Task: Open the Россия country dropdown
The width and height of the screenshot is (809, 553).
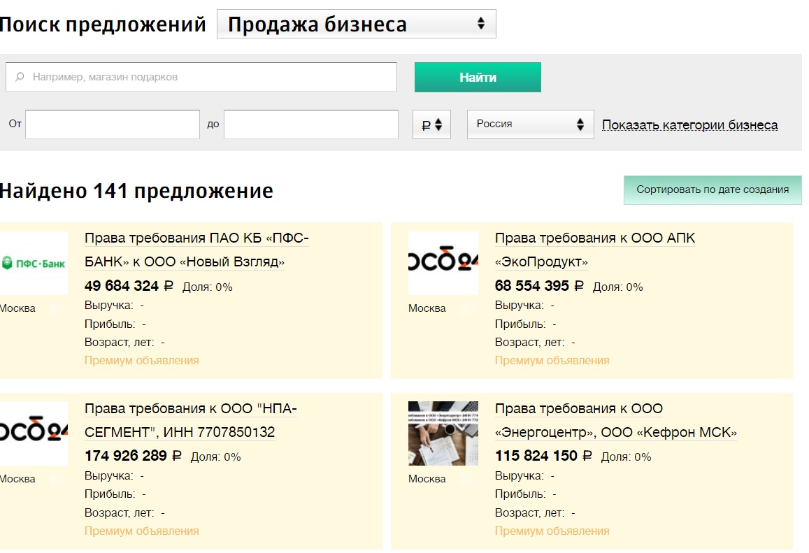Action: 531,124
